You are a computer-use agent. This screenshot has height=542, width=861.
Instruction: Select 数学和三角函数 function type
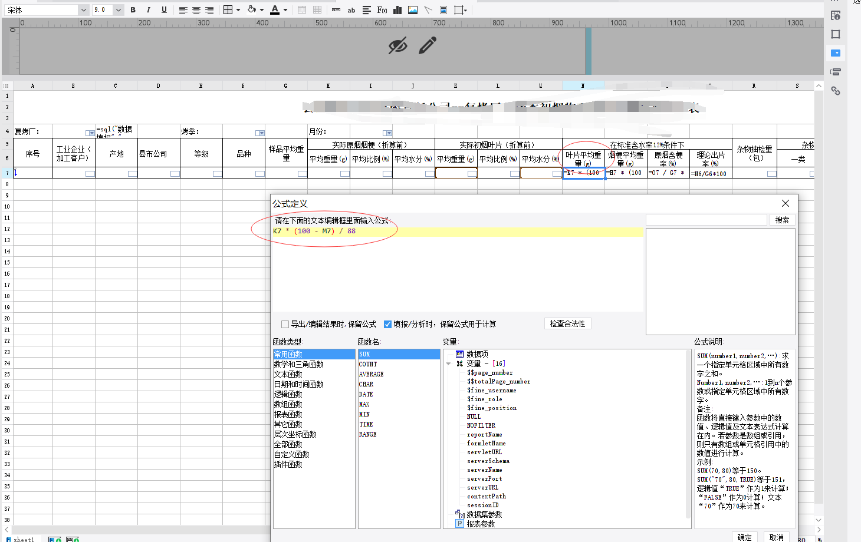click(x=298, y=364)
